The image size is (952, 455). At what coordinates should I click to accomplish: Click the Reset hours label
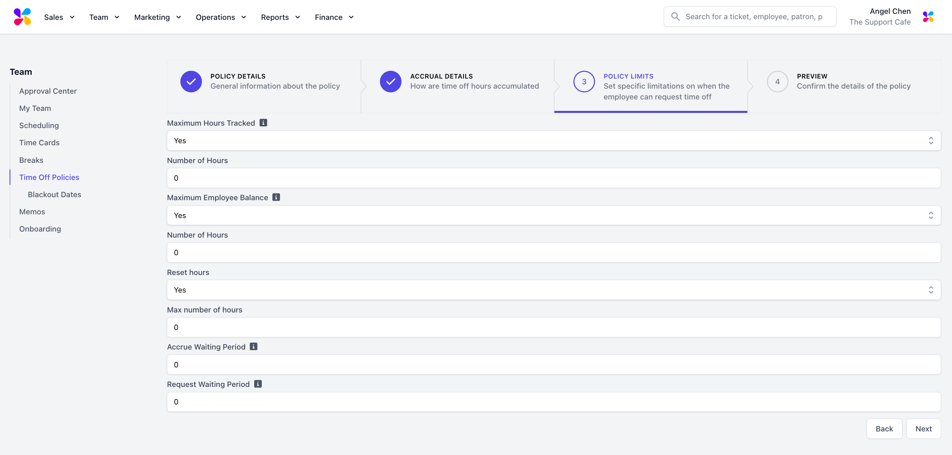[188, 272]
